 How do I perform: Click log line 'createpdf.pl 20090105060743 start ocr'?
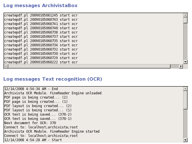(41, 20)
